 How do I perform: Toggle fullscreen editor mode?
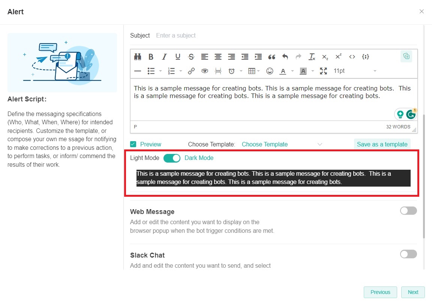click(323, 71)
